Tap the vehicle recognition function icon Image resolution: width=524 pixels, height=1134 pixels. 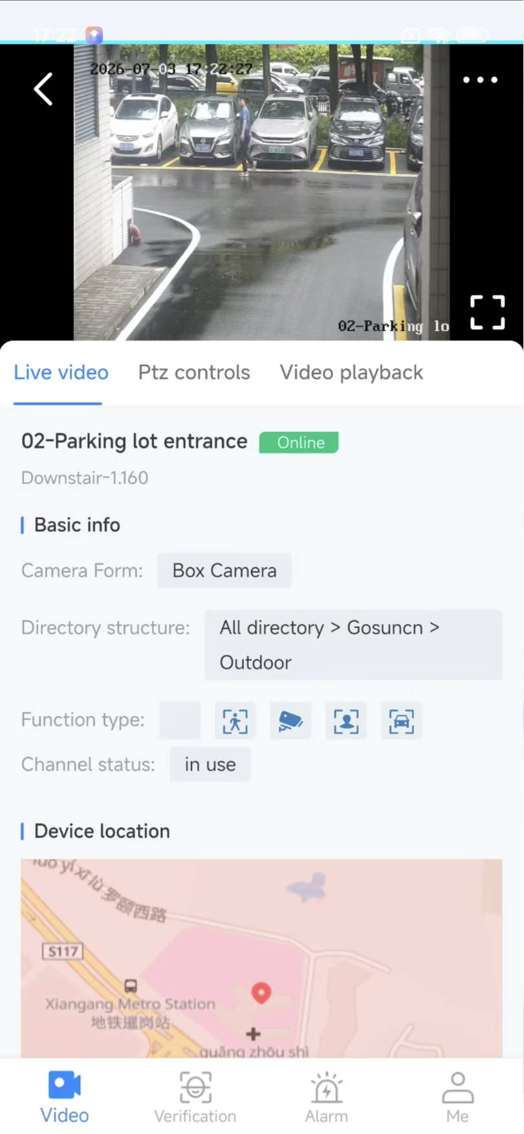(402, 721)
